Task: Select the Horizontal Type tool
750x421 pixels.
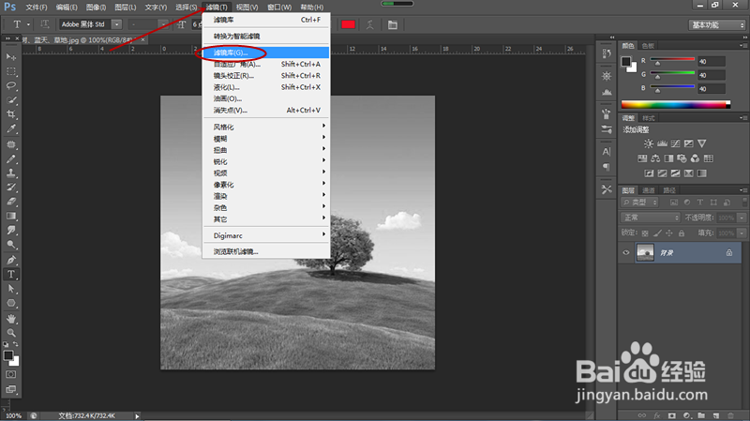Action: tap(11, 275)
